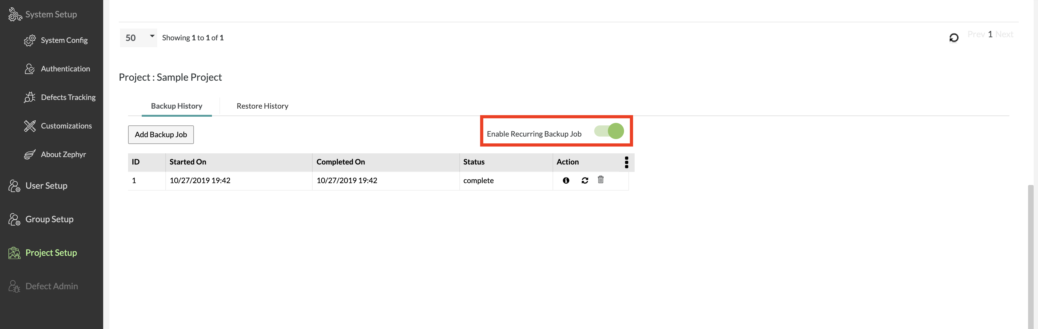This screenshot has width=1038, height=329.
Task: Navigate to User Setup
Action: pos(46,186)
